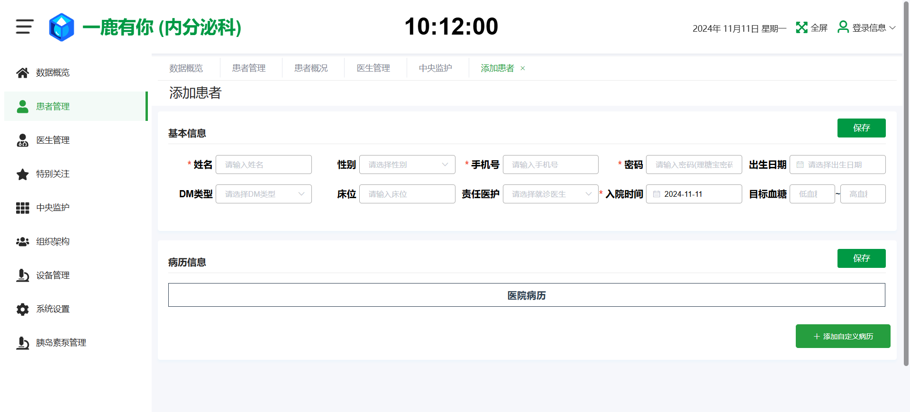The width and height of the screenshot is (910, 412).
Task: Click the login info user icon
Action: coord(843,27)
